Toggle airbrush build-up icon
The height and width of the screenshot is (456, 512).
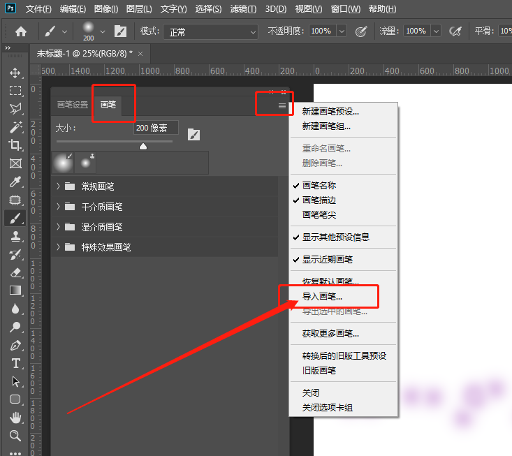coord(455,31)
